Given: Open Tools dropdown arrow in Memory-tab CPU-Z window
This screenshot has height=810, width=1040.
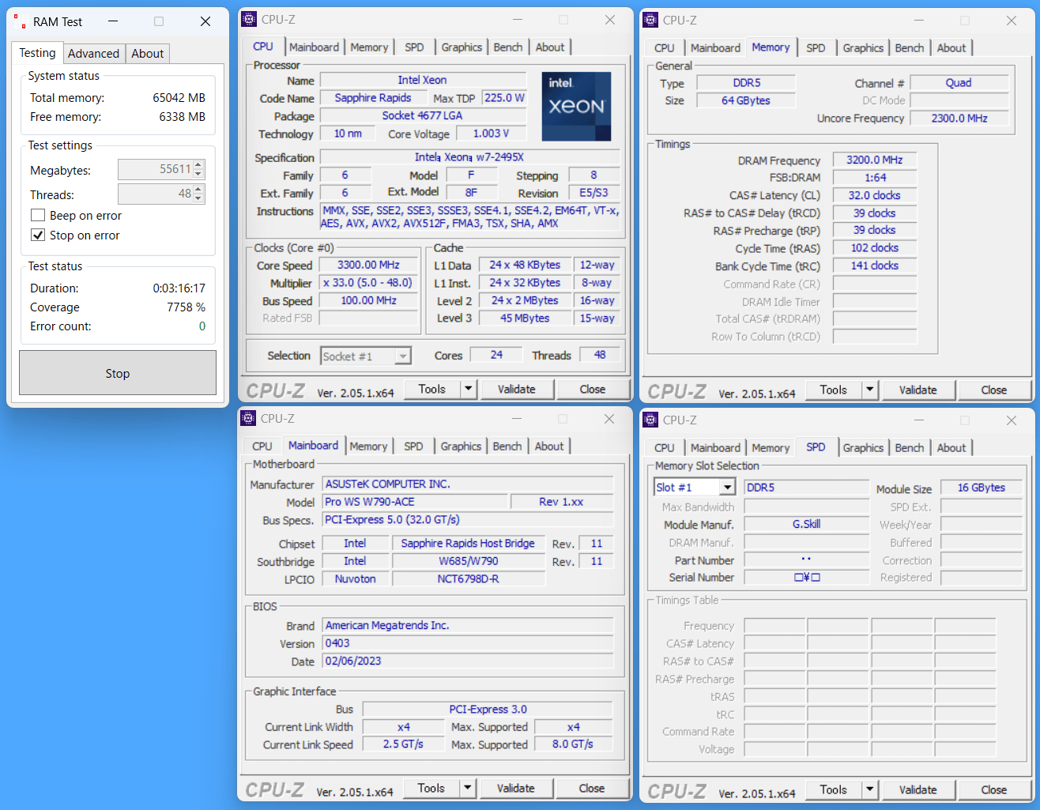Looking at the screenshot, I should tap(869, 390).
